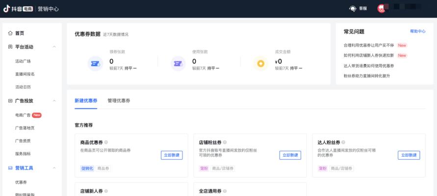Open 电商广告 in sidebar

click(23, 115)
